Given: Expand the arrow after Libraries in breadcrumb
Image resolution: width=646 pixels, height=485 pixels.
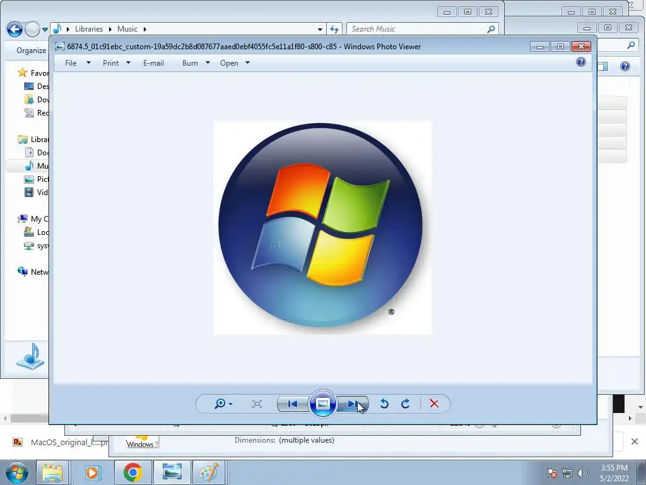Looking at the screenshot, I should [x=110, y=29].
